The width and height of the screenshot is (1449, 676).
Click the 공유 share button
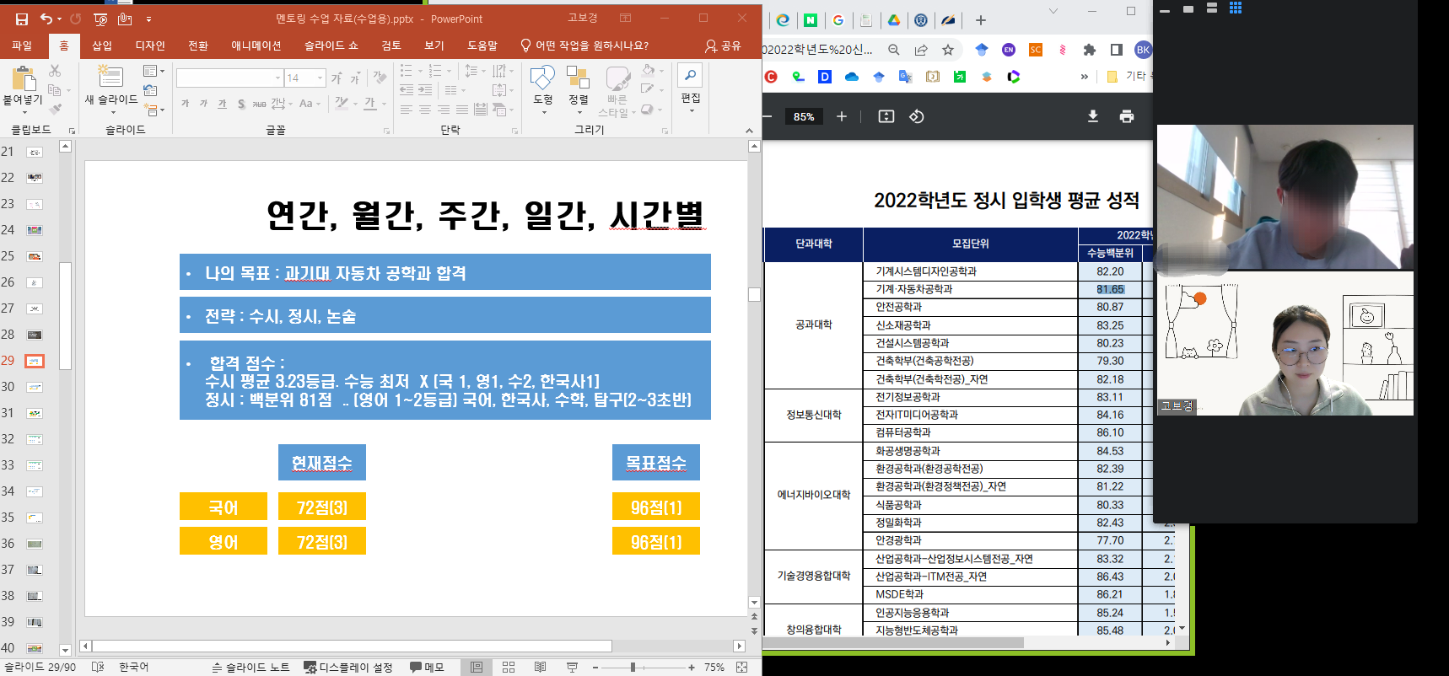tap(723, 46)
